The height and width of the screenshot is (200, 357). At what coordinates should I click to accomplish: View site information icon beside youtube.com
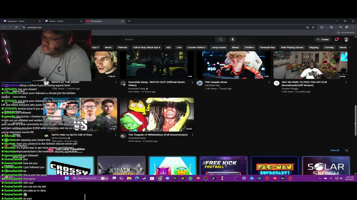[24, 27]
